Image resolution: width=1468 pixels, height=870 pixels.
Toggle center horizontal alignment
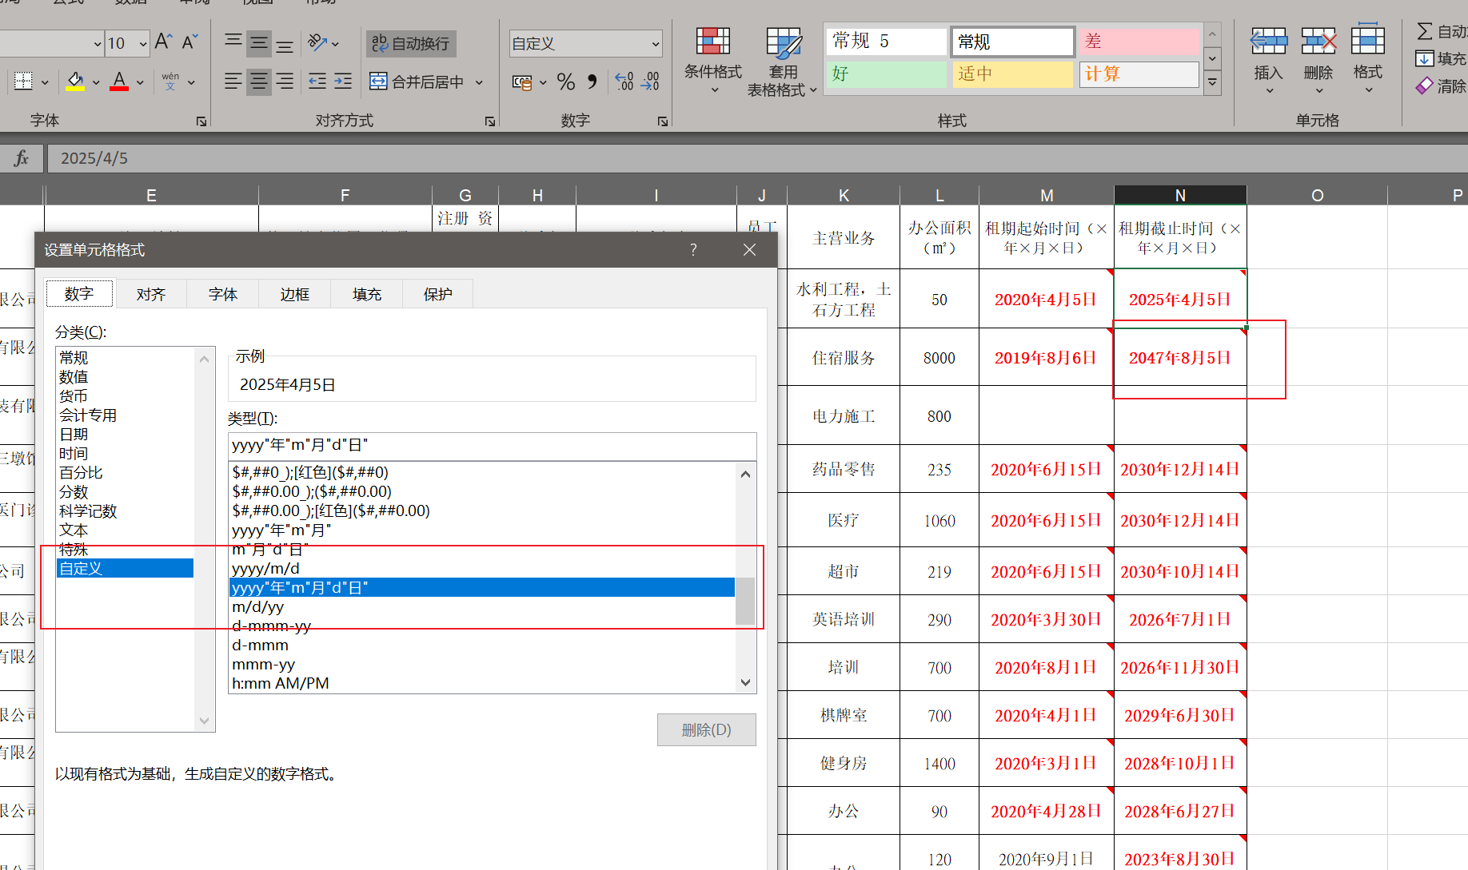click(x=258, y=81)
